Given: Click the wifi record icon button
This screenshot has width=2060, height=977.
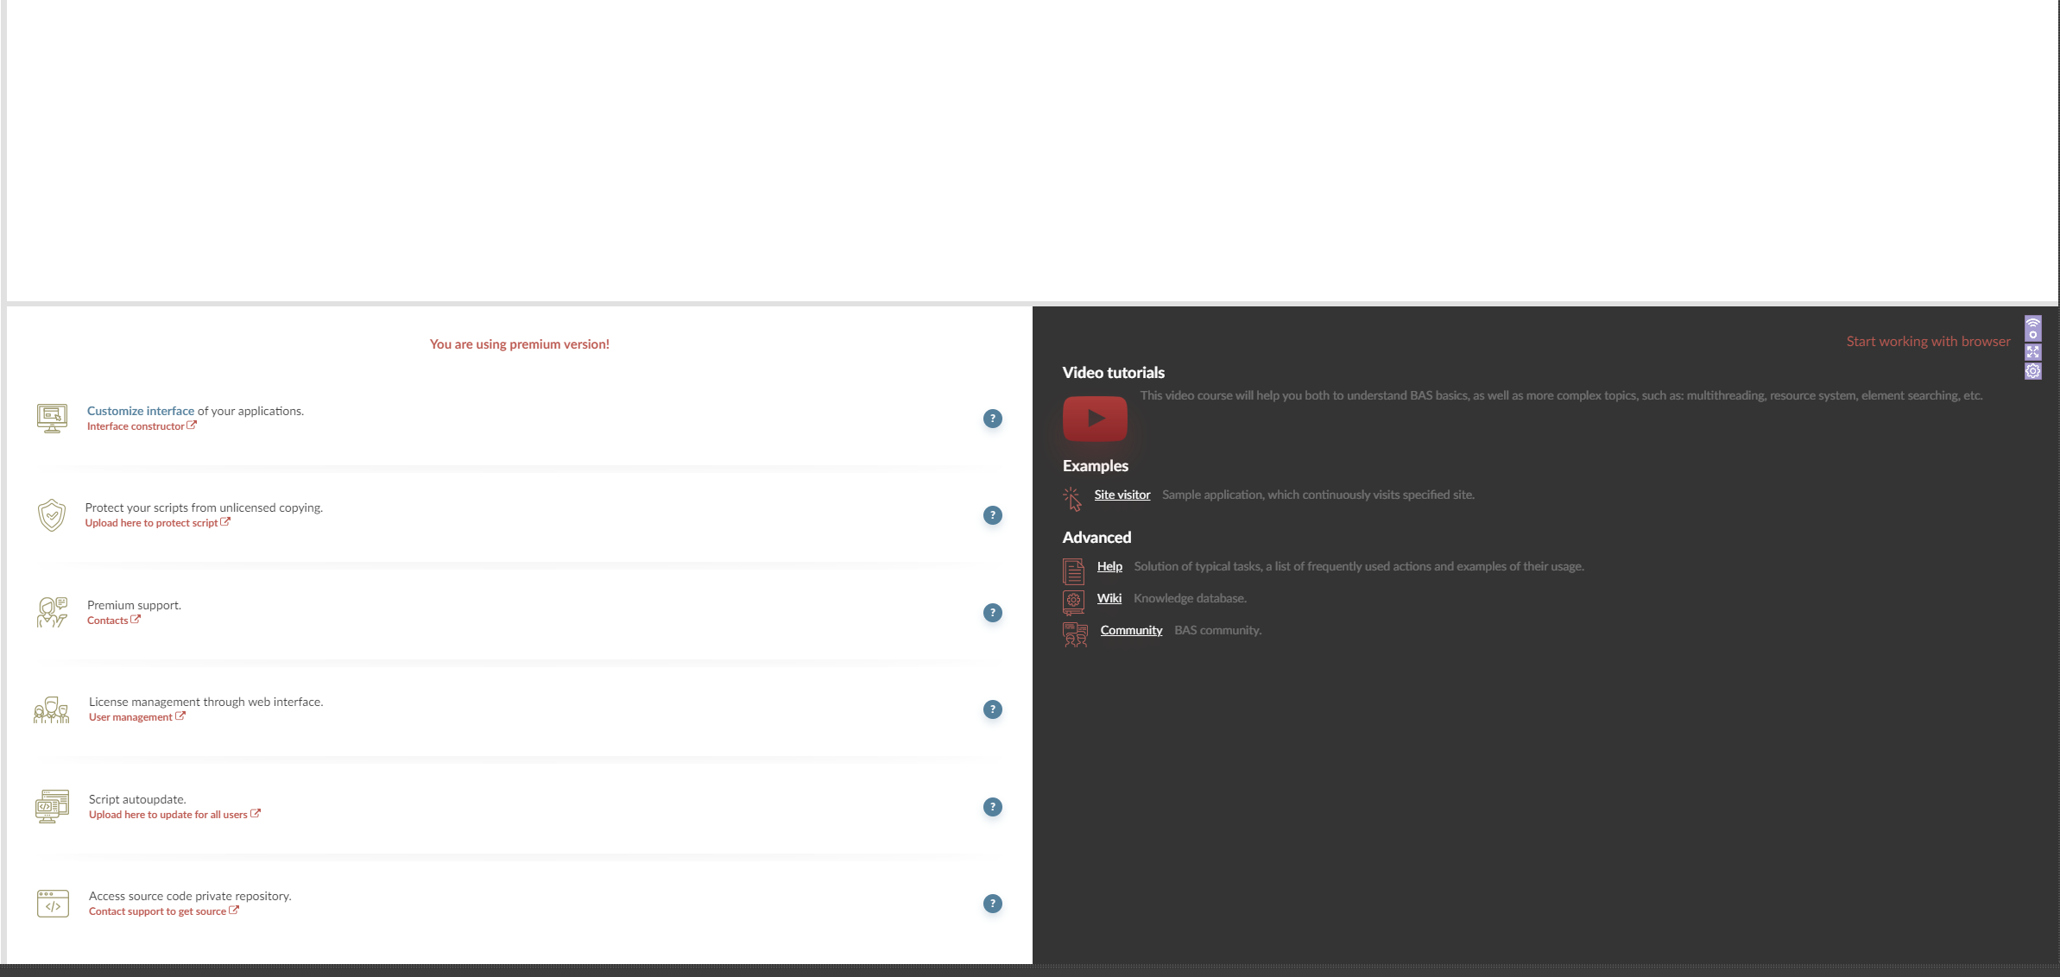Looking at the screenshot, I should pos(2032,328).
